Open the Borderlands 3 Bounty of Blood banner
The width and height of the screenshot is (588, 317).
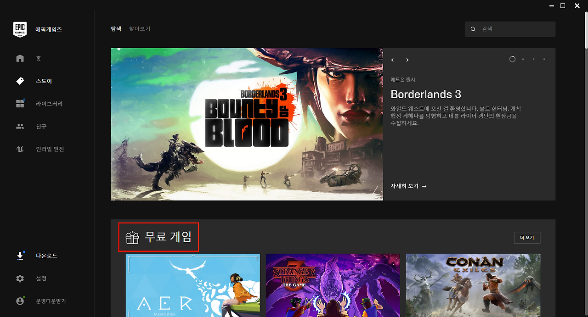247,124
